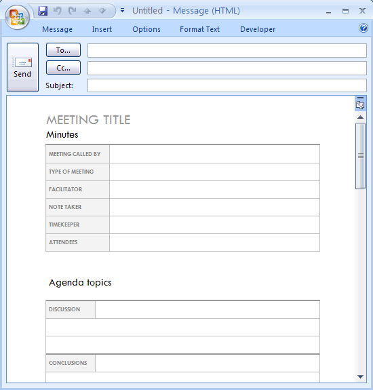Open the Format Text tab

coord(199,29)
